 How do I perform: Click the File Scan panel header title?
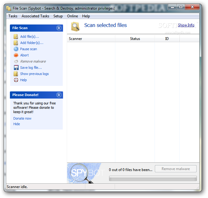pos(20,28)
